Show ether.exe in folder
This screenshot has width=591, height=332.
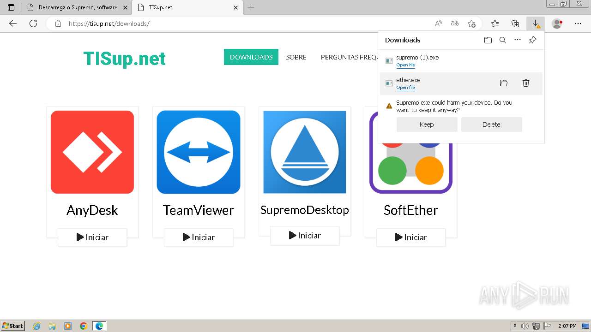(504, 83)
